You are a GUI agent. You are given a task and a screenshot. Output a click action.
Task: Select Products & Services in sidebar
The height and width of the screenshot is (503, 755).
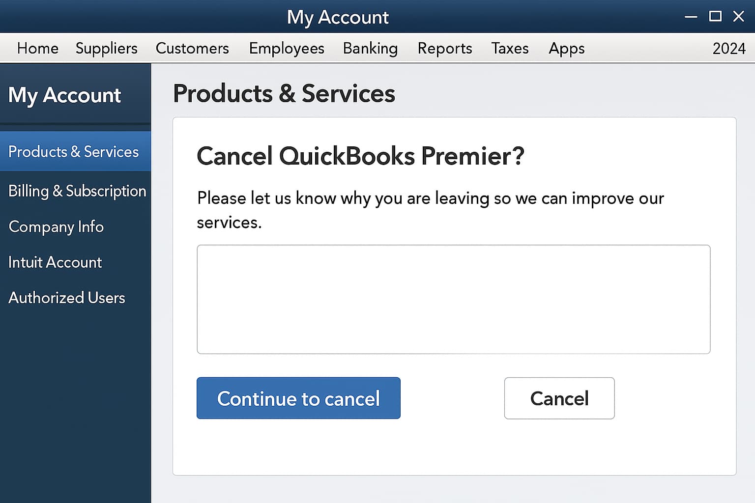(75, 151)
